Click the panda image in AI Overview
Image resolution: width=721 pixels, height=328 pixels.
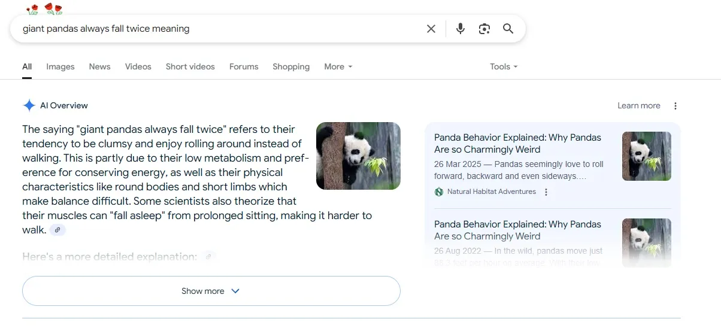pyautogui.click(x=358, y=156)
